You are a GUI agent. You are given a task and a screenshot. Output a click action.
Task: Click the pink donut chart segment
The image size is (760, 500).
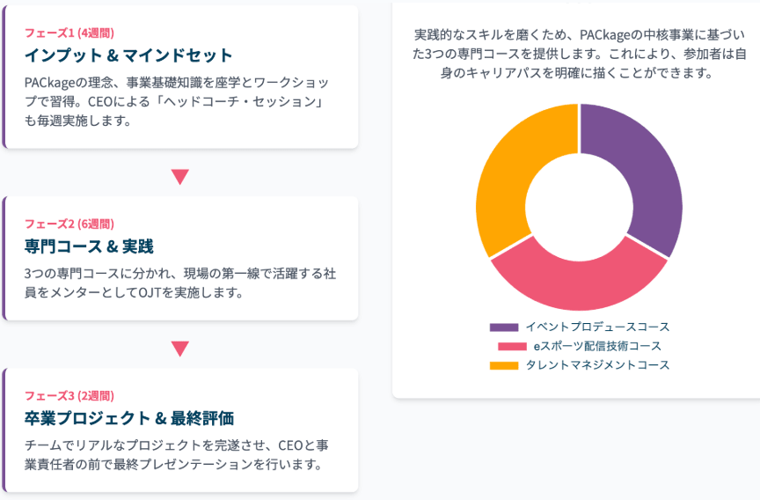(x=578, y=280)
